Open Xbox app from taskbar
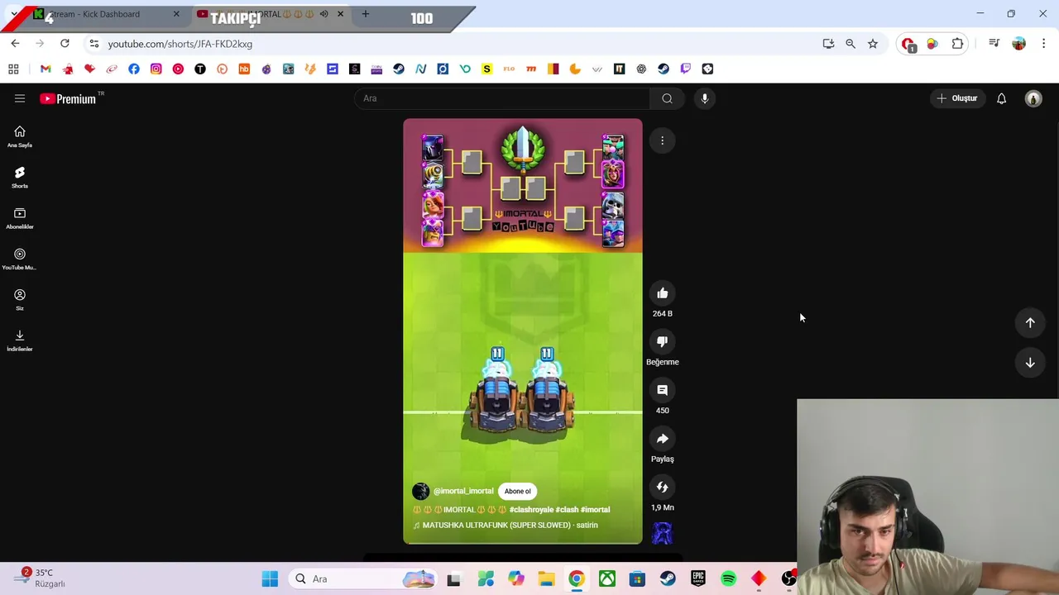This screenshot has height=595, width=1059. (607, 578)
